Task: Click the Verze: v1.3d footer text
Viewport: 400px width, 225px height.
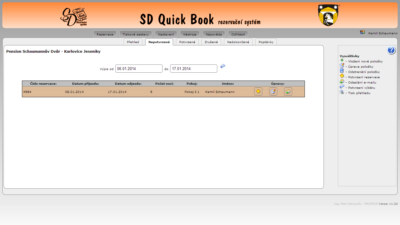Action: pyautogui.click(x=388, y=204)
